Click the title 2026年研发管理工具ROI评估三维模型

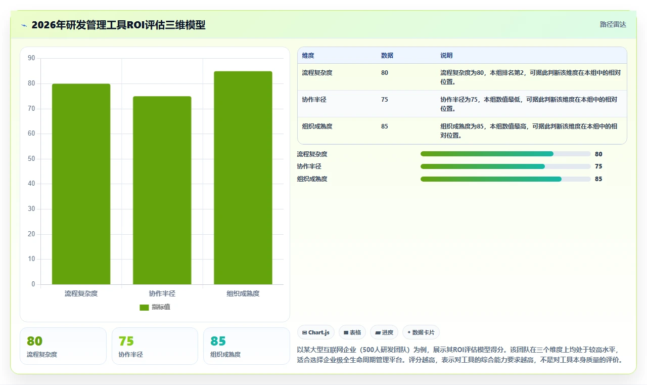pos(118,25)
